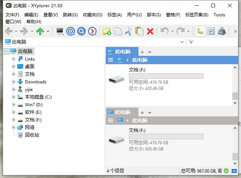
Task: Click the Go to orange arrow icon
Action: [92, 31]
